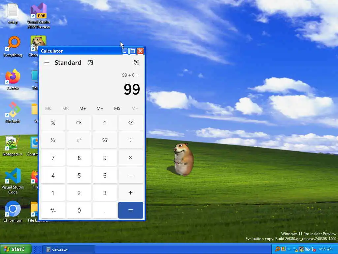Screen dimensions: 338x254
Task: Click the MR memory recall label
Action: (x=66, y=108)
